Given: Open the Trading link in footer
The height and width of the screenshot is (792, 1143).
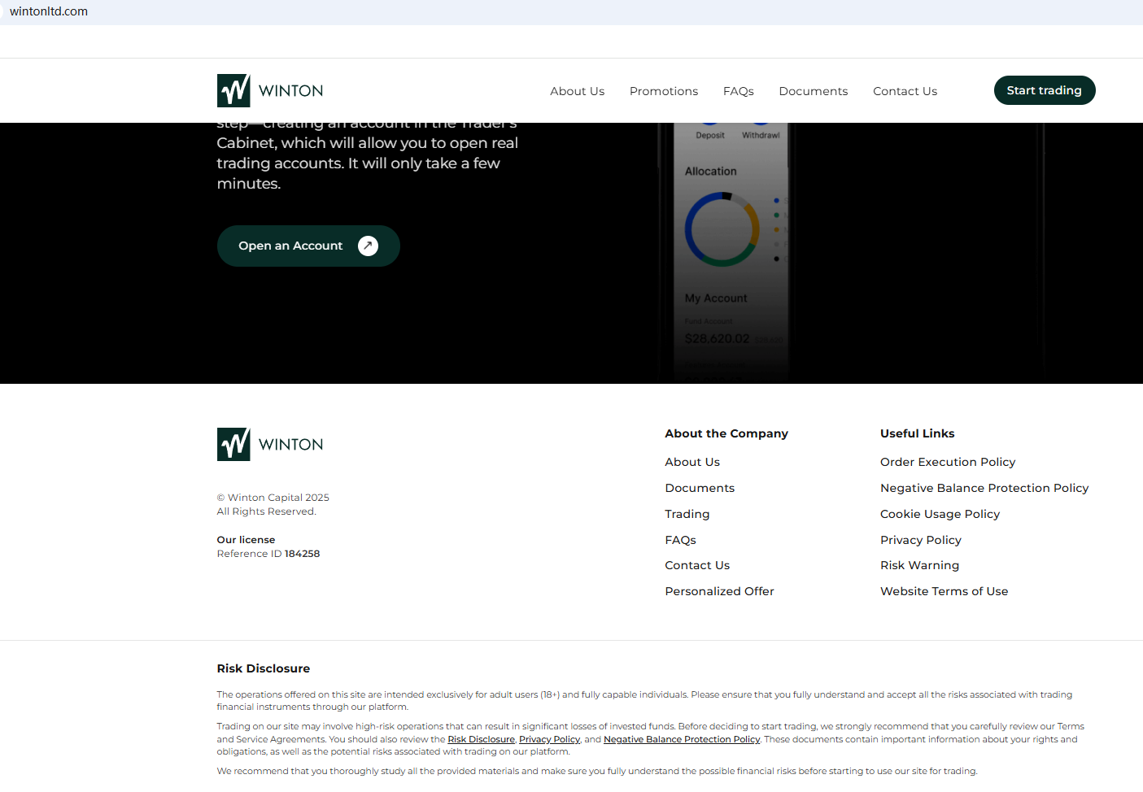Looking at the screenshot, I should tap(687, 514).
